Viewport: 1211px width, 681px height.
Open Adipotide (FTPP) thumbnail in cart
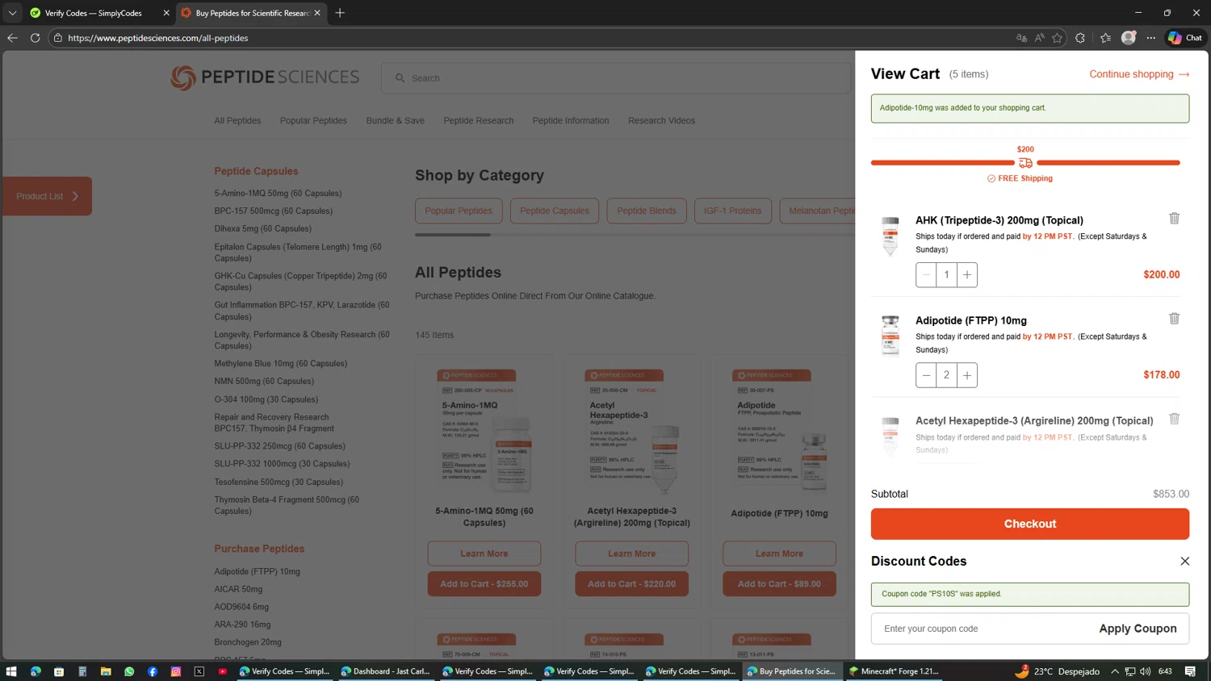coord(890,336)
